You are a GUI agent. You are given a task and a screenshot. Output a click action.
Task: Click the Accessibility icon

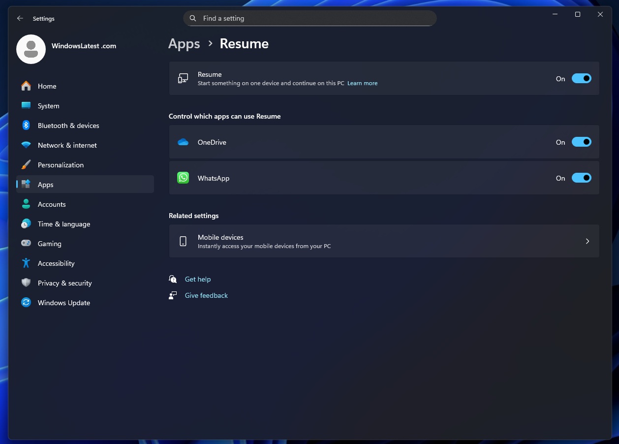pos(26,263)
